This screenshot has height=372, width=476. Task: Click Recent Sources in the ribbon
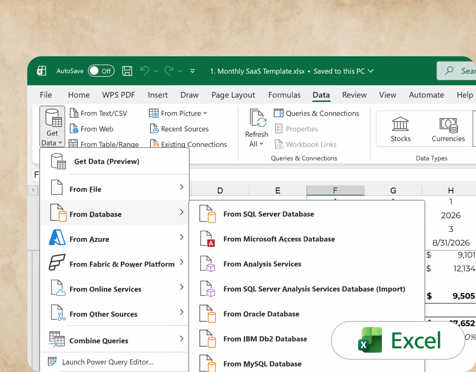[x=179, y=129]
